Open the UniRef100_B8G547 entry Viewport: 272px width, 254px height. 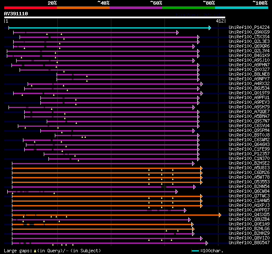coord(249,243)
